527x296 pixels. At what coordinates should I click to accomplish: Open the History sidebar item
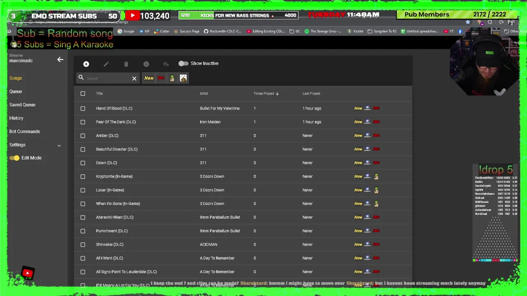[x=16, y=118]
